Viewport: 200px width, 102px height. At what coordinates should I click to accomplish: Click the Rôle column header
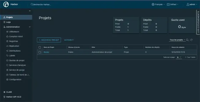[93, 47]
